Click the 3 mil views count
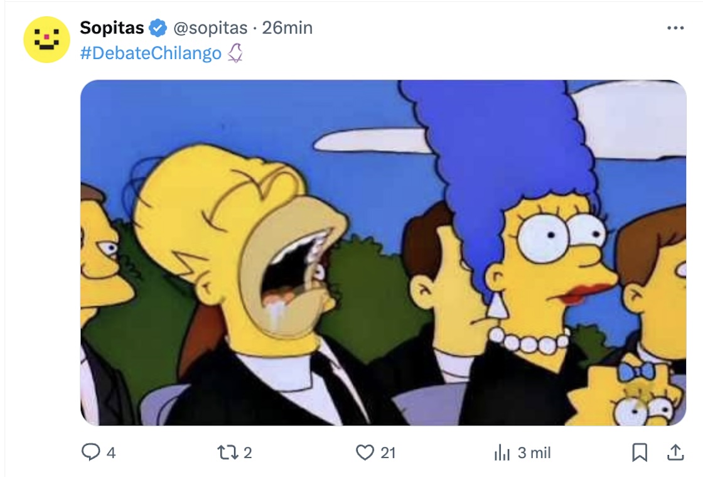The height and width of the screenshot is (477, 703). [x=534, y=453]
